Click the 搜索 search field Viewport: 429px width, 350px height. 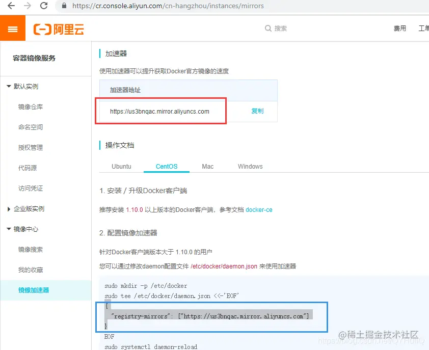tap(281, 28)
